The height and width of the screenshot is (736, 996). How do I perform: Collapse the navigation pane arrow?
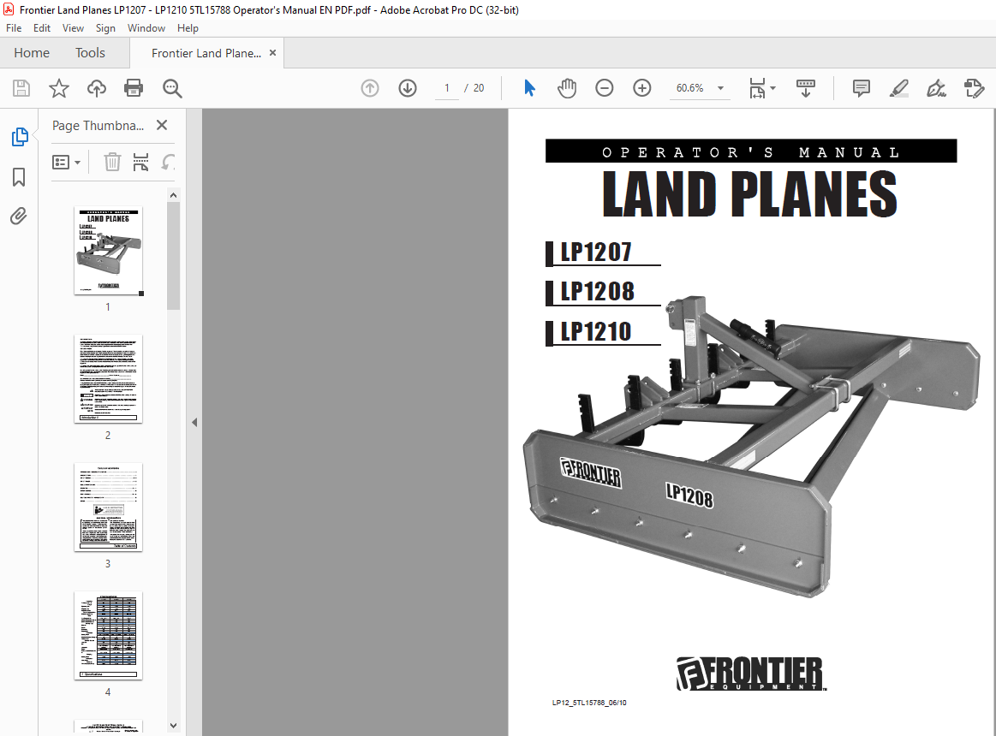pyautogui.click(x=194, y=422)
